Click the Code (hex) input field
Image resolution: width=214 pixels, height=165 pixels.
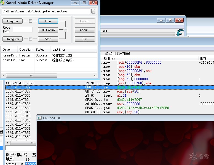pyautogui.click(x=23, y=29)
